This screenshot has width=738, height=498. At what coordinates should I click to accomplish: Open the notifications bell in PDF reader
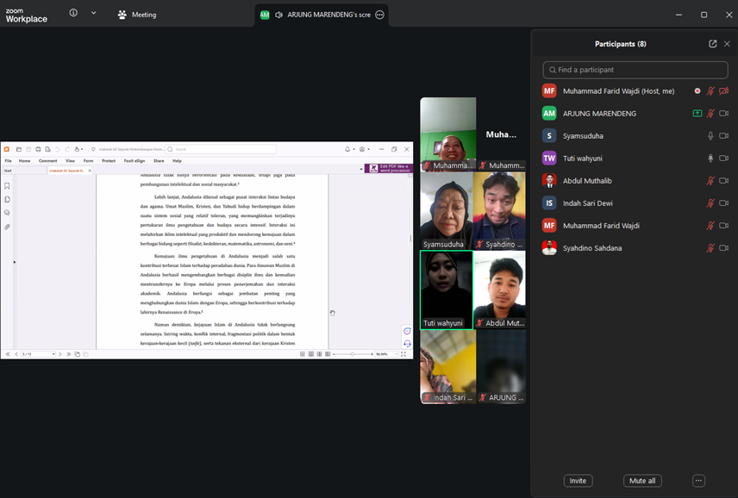tap(348, 150)
